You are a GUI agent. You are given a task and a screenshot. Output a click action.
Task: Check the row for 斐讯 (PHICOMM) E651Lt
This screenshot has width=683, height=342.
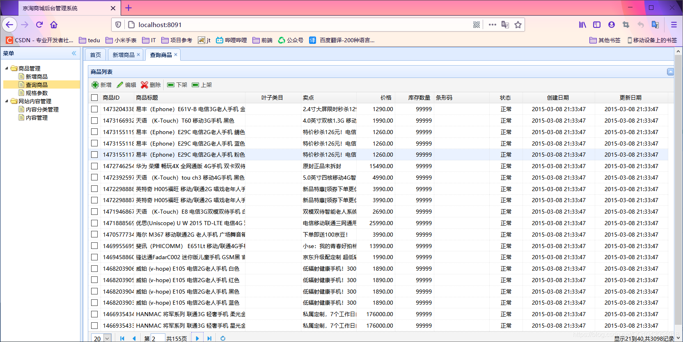click(x=94, y=246)
